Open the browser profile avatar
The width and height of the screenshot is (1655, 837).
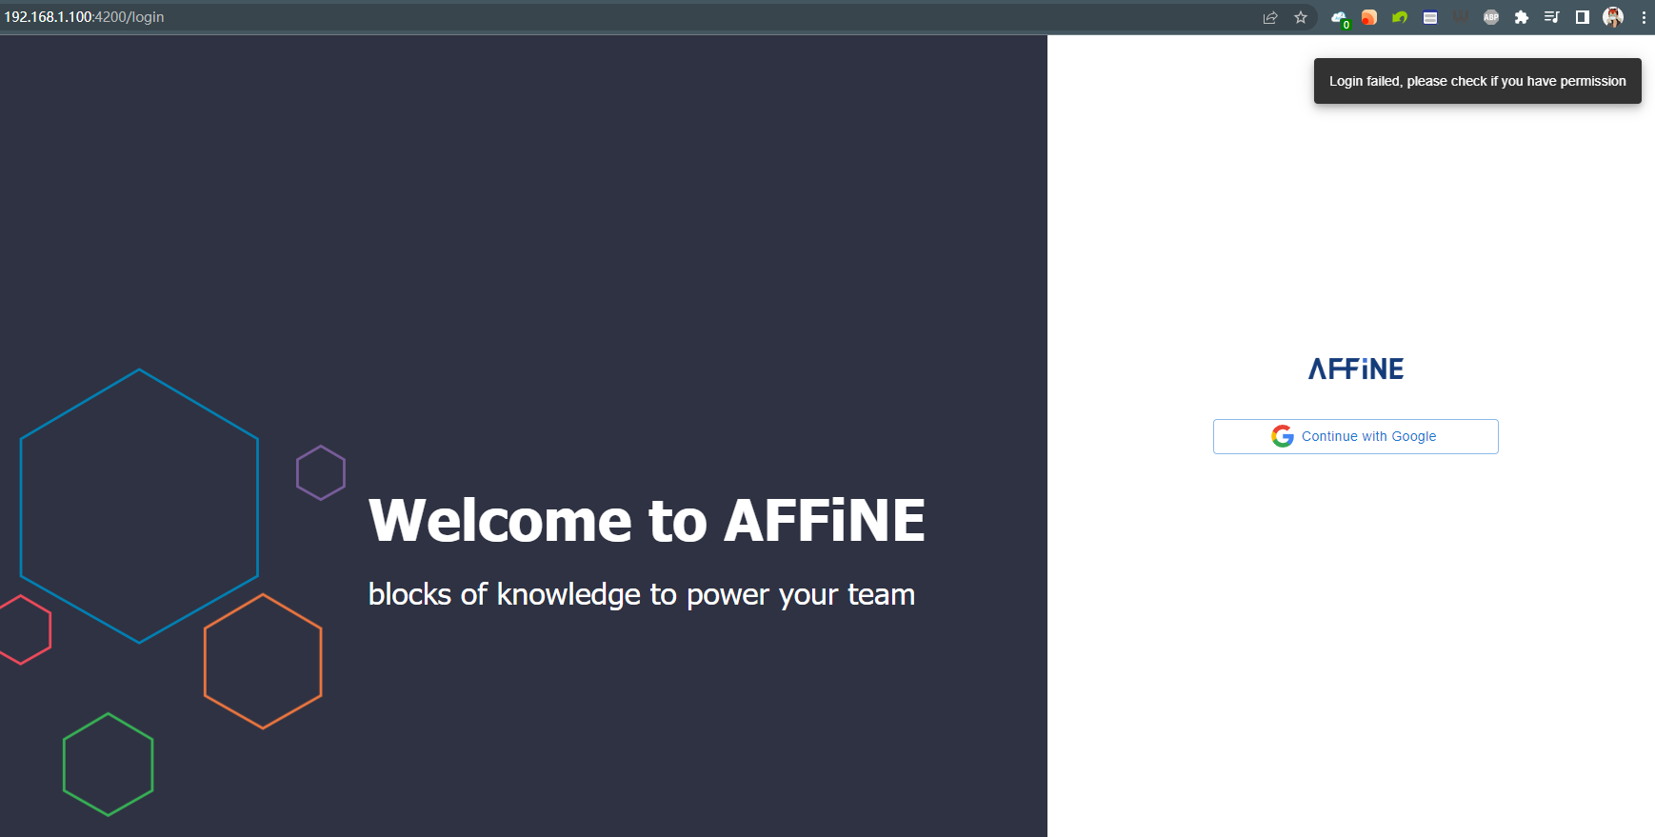(1614, 17)
